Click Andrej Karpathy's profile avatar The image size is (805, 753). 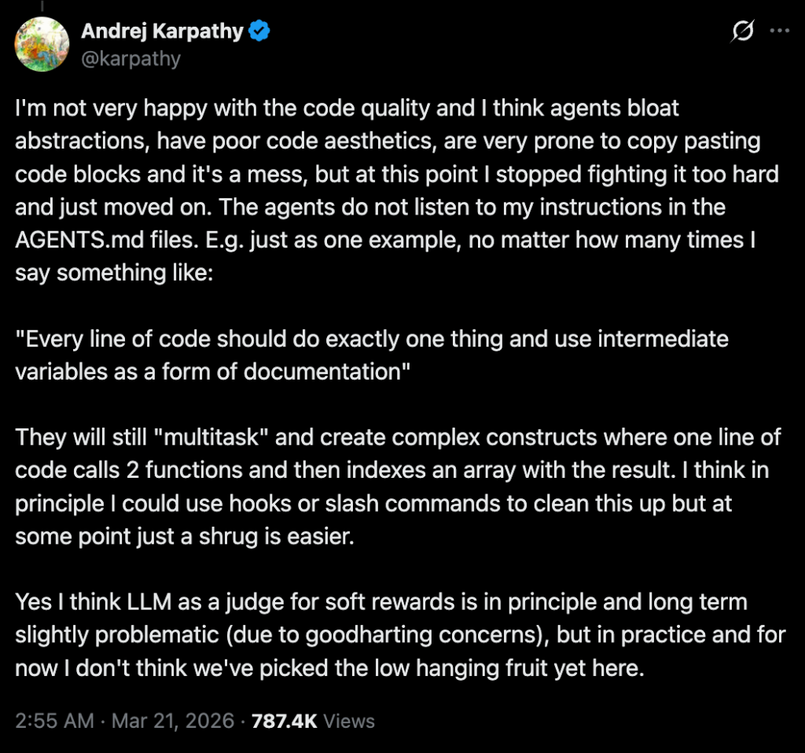click(x=42, y=44)
